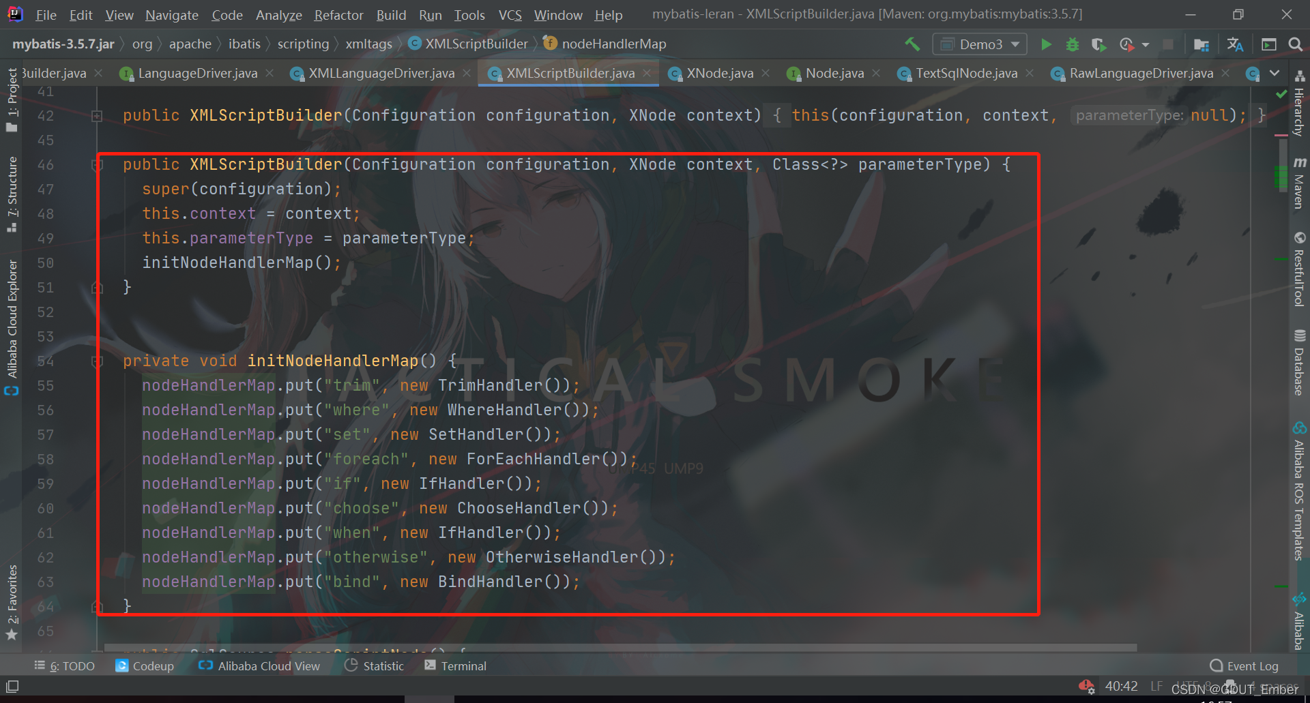Click the IDE error notification icon

tap(1086, 686)
